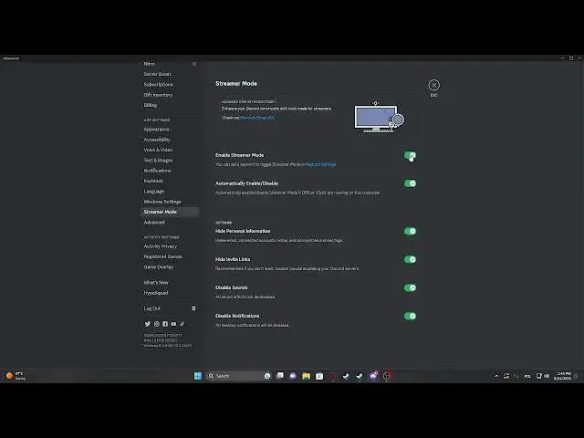This screenshot has height=438, width=584.
Task: Open Discord's Twitter page icon
Action: click(x=148, y=324)
